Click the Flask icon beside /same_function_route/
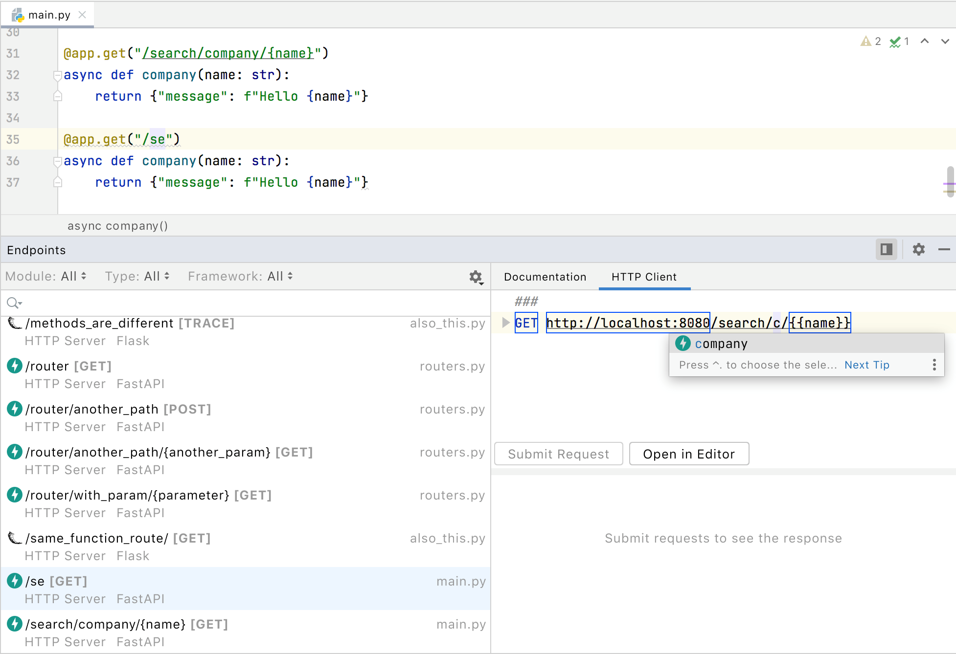Viewport: 956px width, 654px height. click(14, 537)
